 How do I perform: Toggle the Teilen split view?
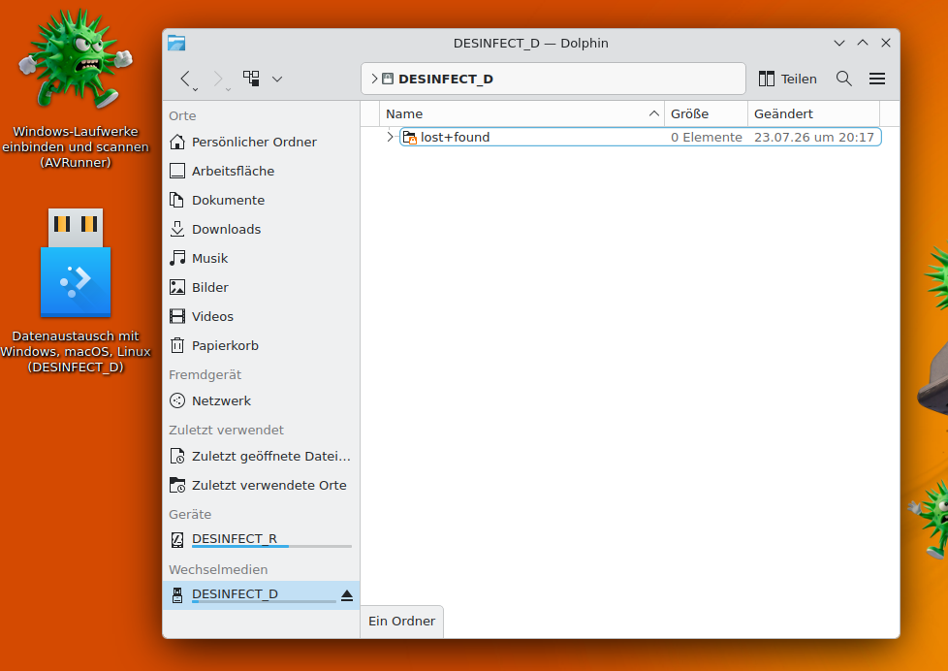(x=787, y=79)
